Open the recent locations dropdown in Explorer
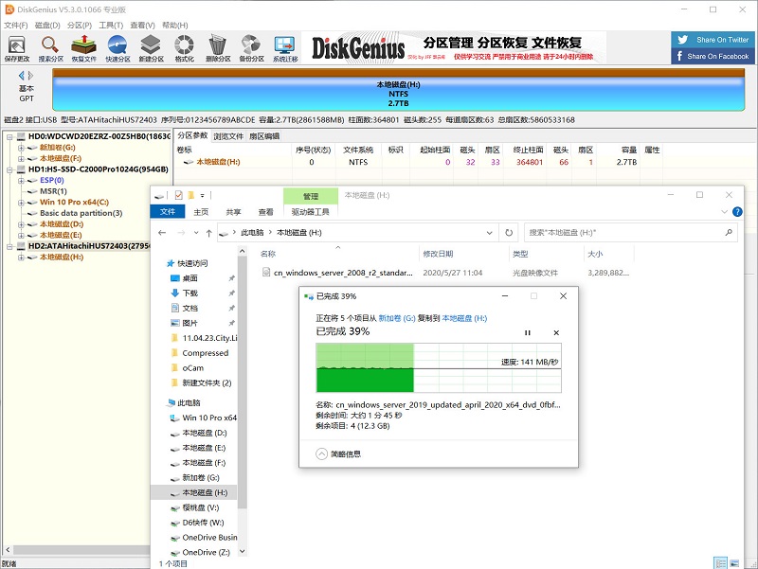This screenshot has height=569, width=758. click(196, 233)
